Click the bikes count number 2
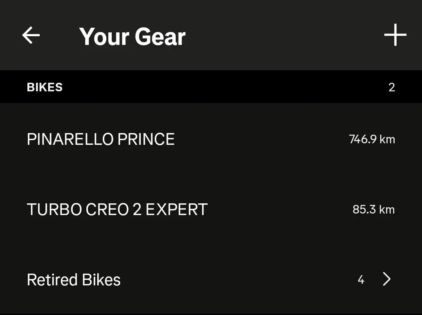The image size is (422, 315). 392,87
